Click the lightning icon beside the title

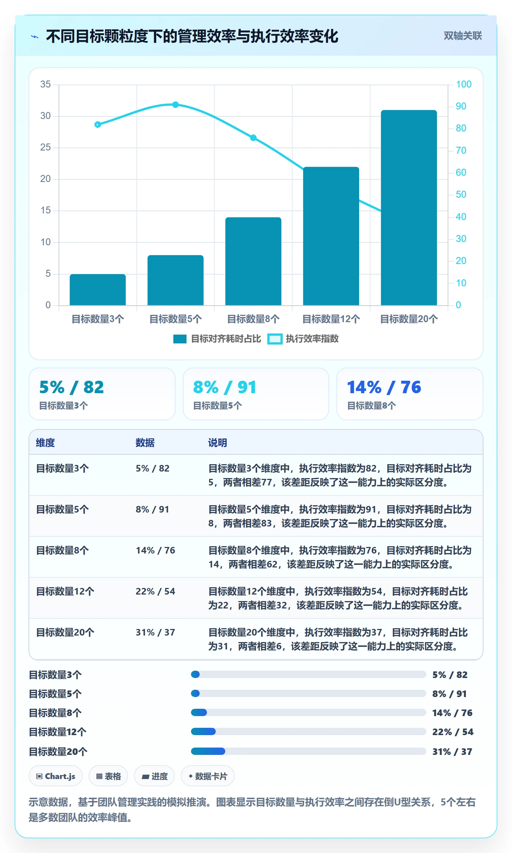[35, 37]
